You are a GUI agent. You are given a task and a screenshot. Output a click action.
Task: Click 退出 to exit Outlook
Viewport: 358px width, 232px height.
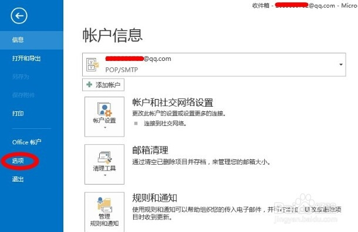point(18,179)
